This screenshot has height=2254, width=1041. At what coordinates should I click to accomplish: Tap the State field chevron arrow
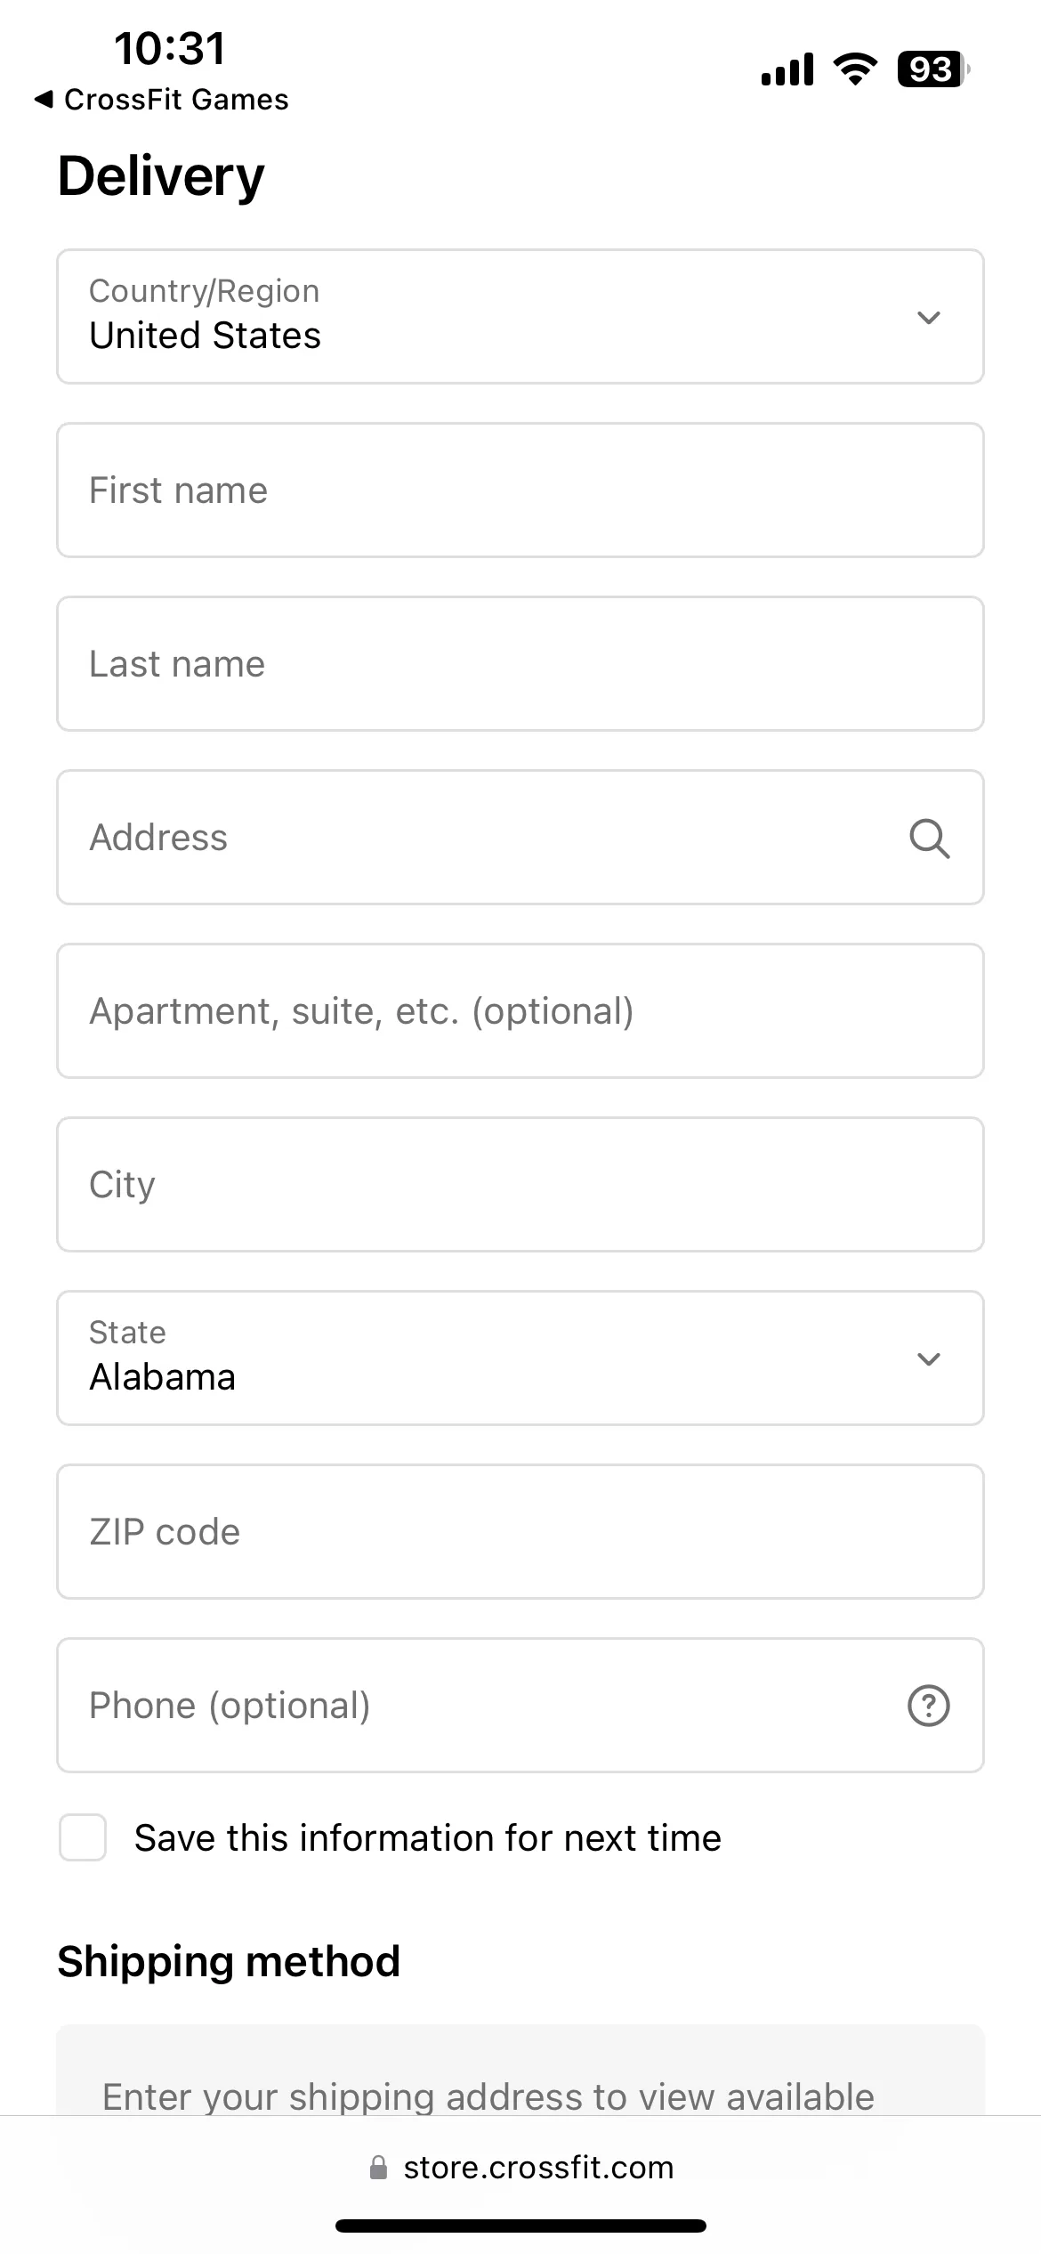(x=929, y=1359)
